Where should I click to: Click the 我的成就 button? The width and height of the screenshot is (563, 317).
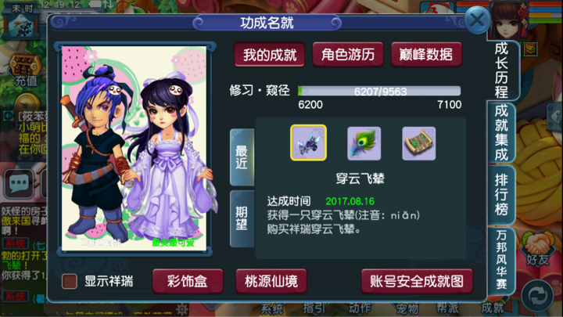(x=270, y=55)
